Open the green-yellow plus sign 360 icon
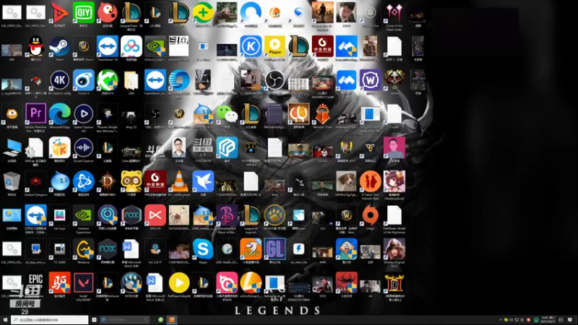This screenshot has width=578, height=325. pos(203,12)
